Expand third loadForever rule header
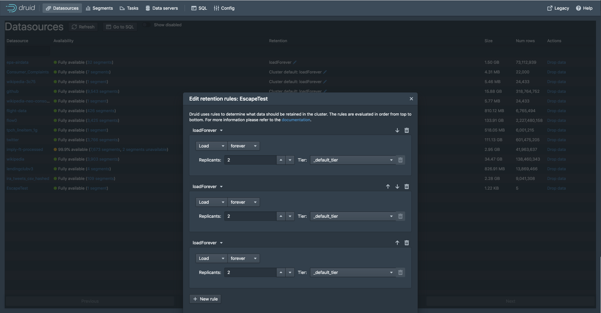Image resolution: width=601 pixels, height=313 pixels. (x=208, y=243)
